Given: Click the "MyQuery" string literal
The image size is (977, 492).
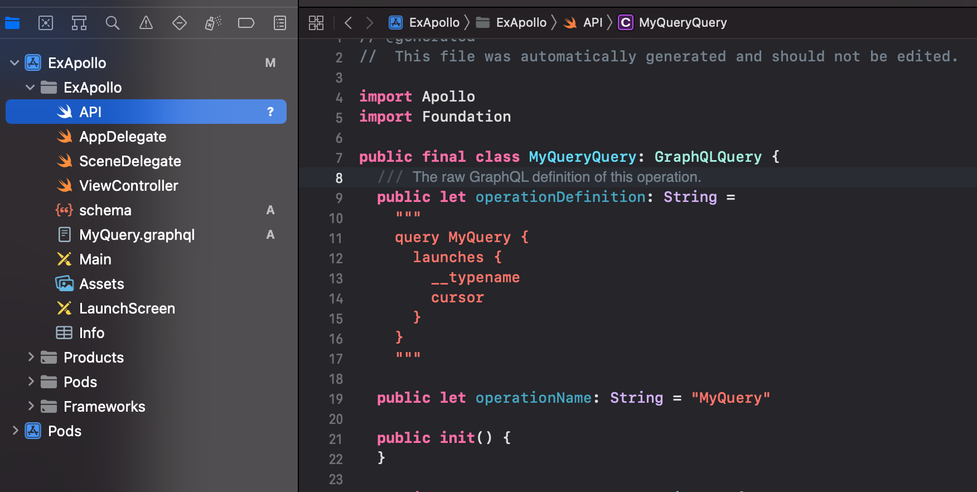Looking at the screenshot, I should [x=731, y=398].
